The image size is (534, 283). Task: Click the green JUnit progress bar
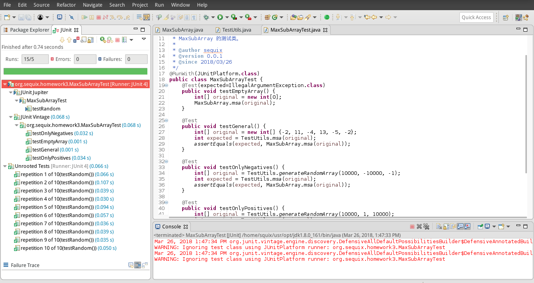75,71
